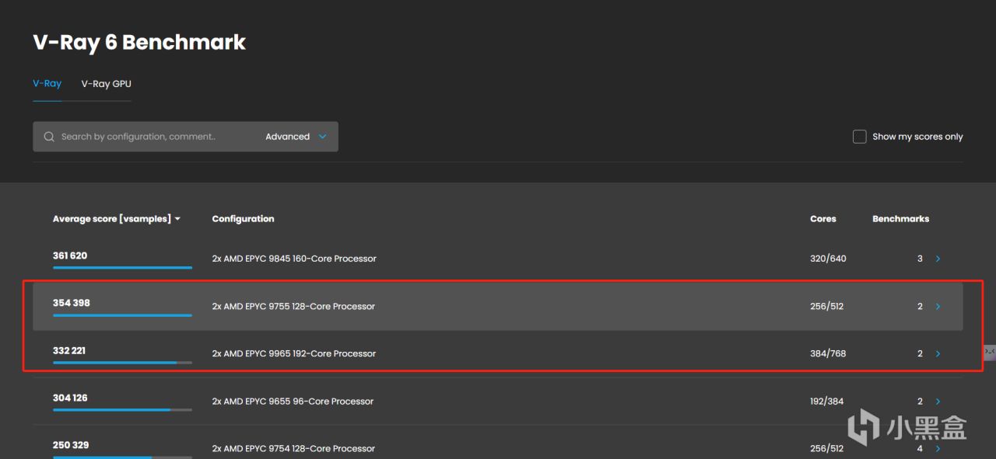This screenshot has height=459, width=996.
Task: Click the Benchmarks column header
Action: coord(900,219)
